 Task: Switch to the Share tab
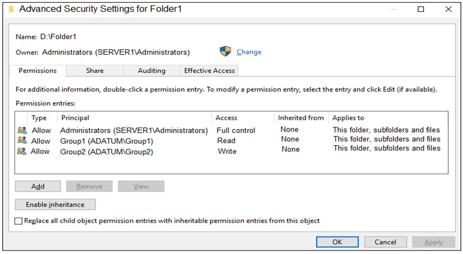(95, 70)
